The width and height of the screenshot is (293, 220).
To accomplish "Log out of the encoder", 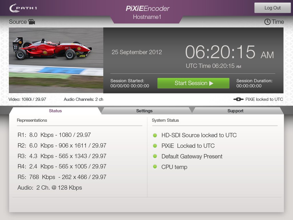I will point(272,8).
